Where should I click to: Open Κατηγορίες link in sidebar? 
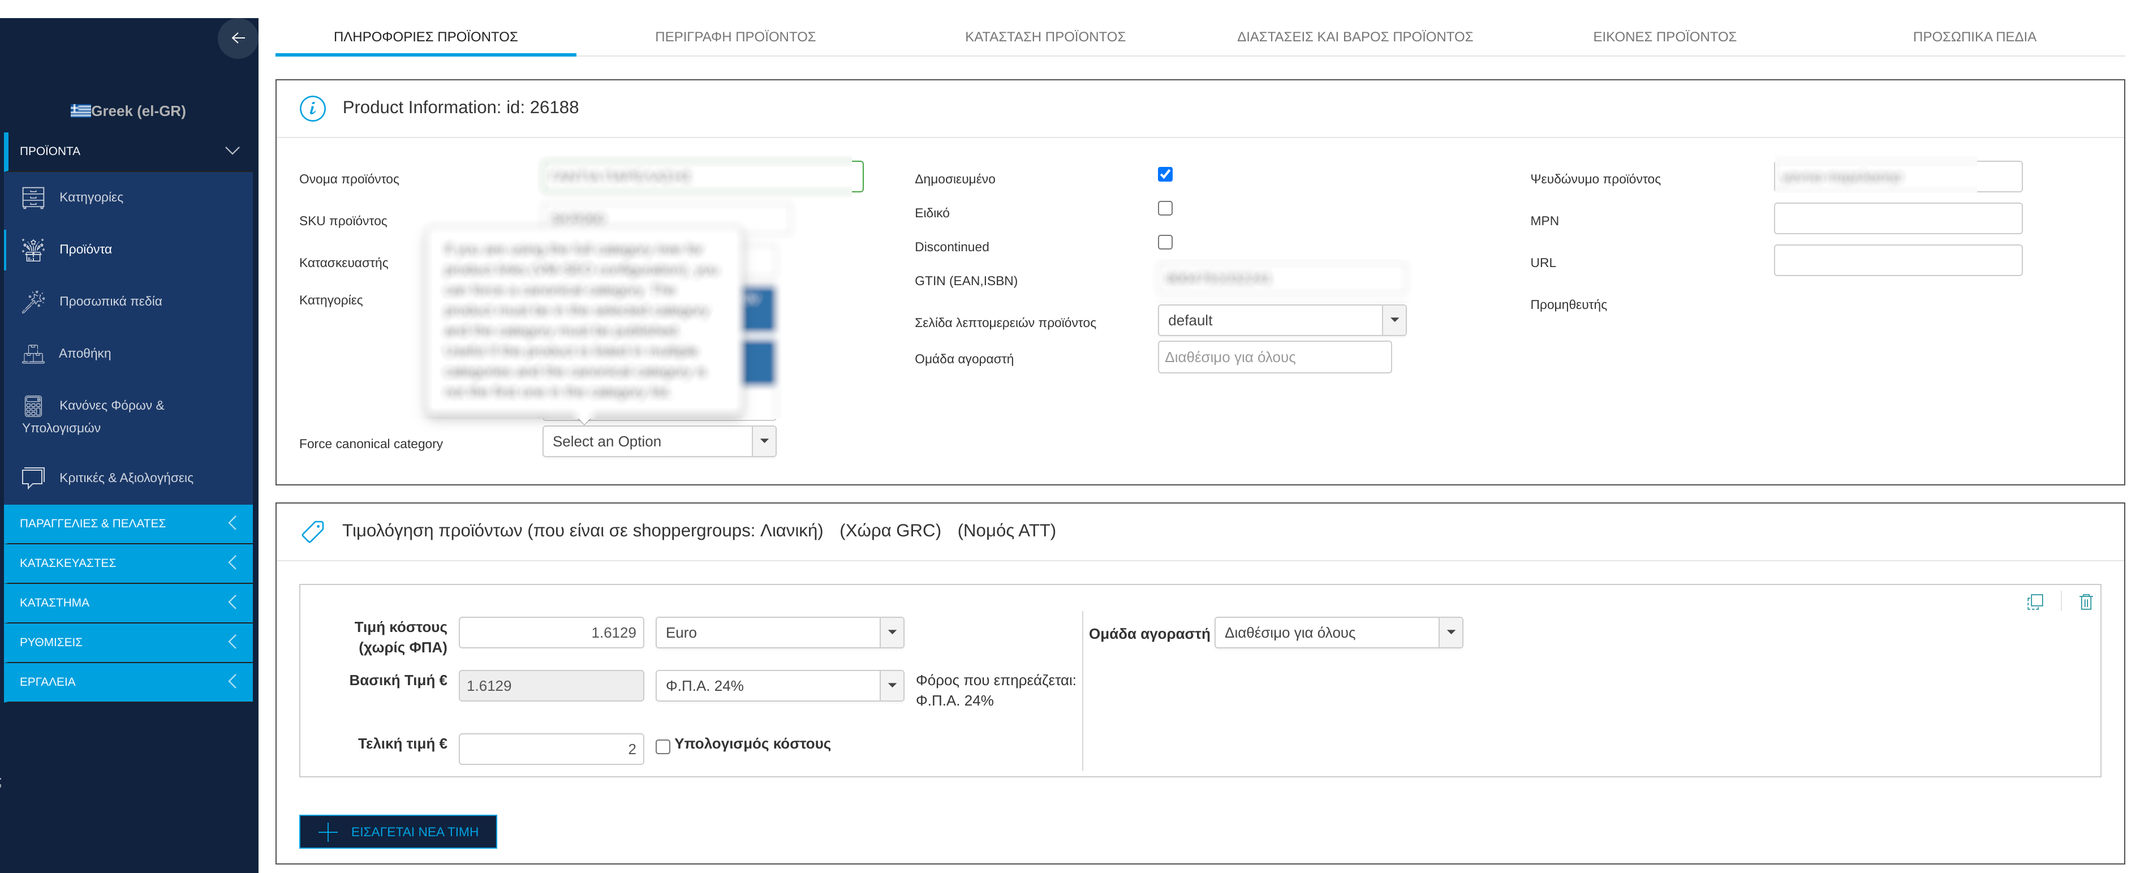point(92,197)
